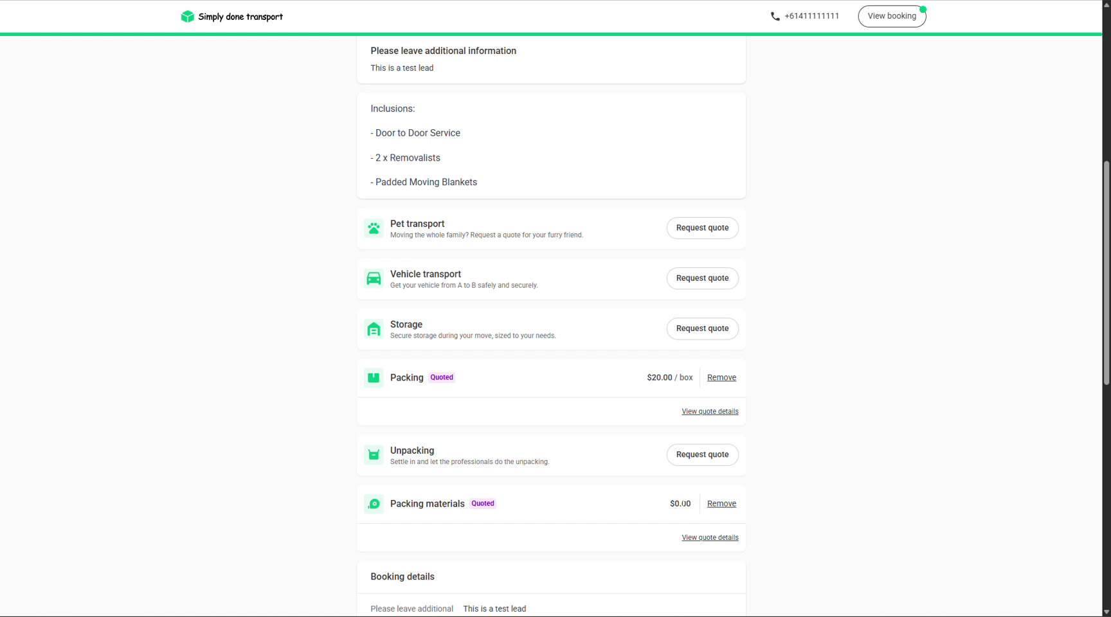Click the Simply done transport cube logo
The image size is (1111, 617).
click(187, 16)
